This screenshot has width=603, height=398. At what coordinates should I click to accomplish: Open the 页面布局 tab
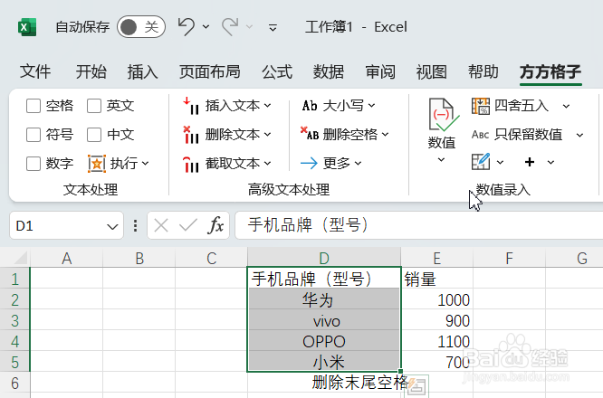[210, 71]
